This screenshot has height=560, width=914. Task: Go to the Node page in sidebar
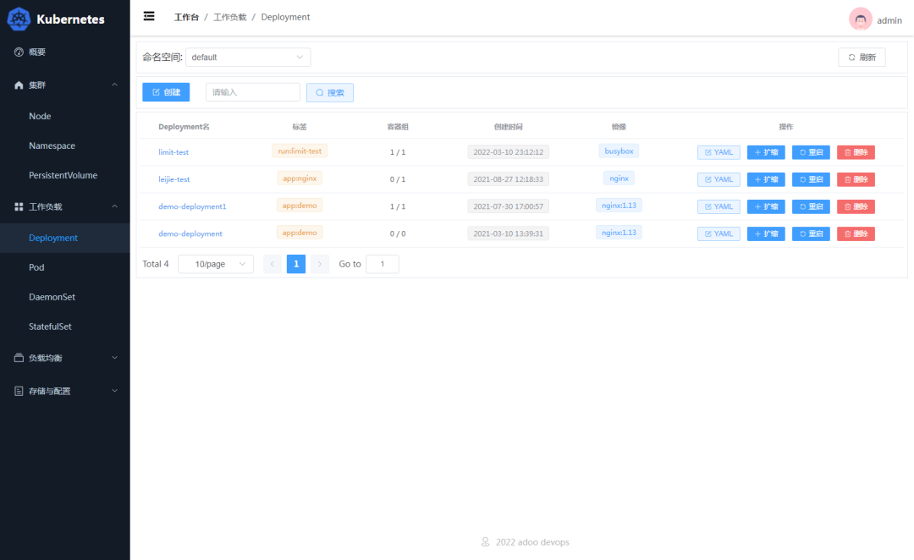point(40,117)
